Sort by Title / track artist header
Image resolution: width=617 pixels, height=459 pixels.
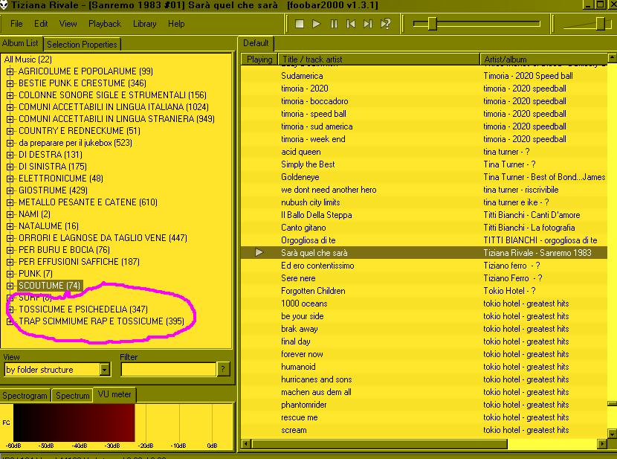pos(378,59)
